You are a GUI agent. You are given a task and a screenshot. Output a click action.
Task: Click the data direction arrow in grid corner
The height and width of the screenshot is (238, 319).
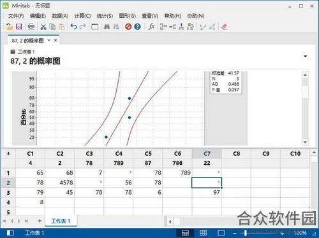coord(8,153)
